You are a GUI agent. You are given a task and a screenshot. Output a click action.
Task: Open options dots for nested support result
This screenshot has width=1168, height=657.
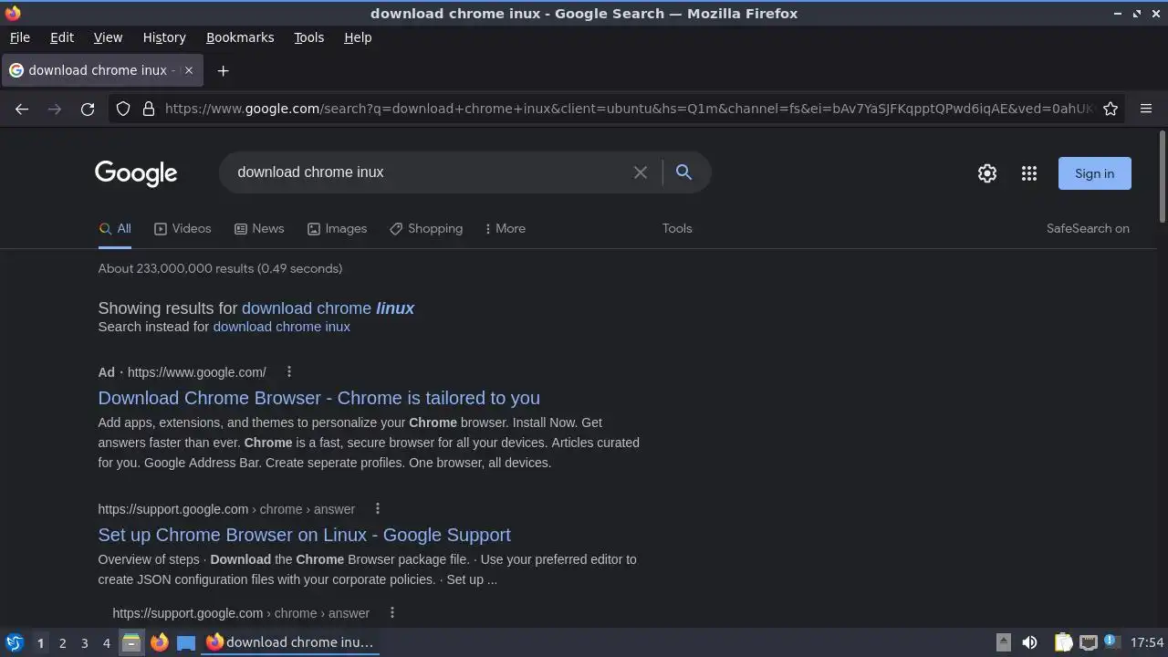(392, 612)
